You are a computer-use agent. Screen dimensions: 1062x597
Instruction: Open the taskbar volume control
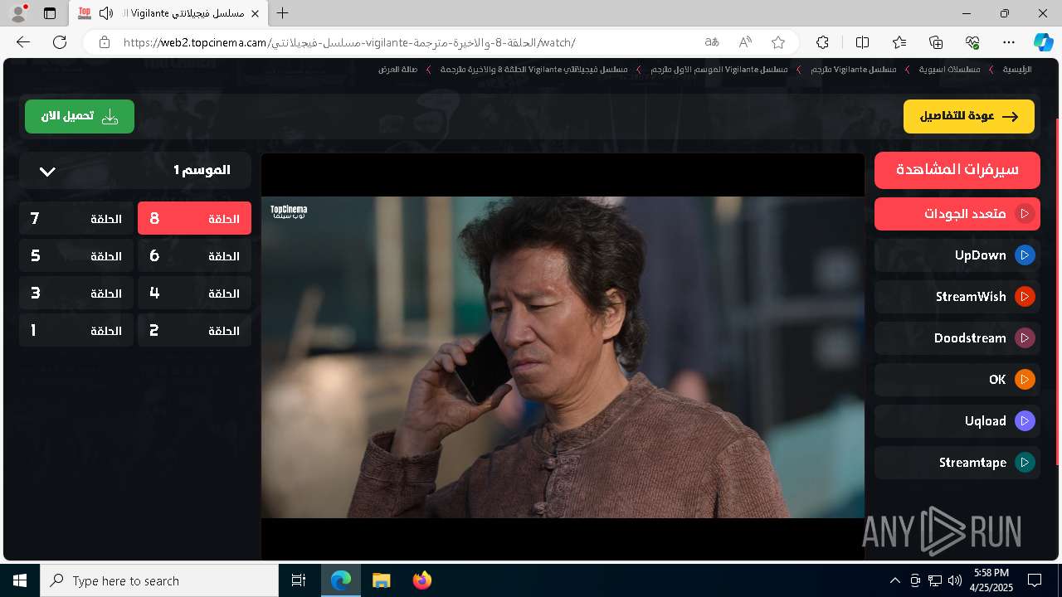point(954,580)
